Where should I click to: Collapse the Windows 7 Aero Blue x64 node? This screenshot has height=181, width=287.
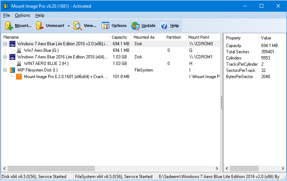[x=5, y=57]
